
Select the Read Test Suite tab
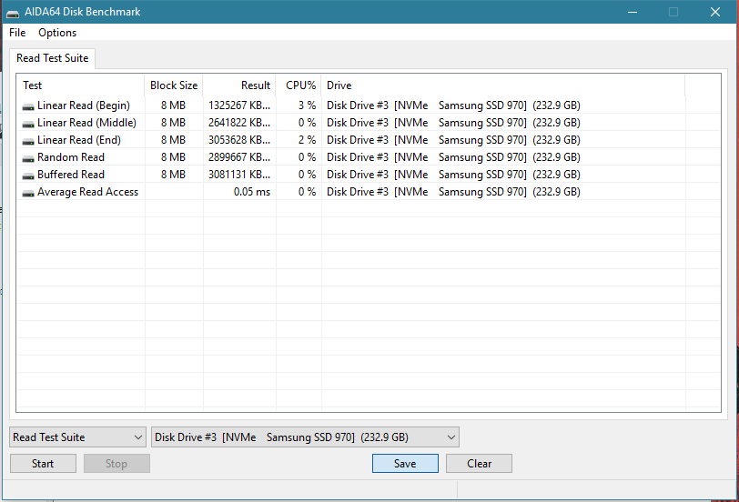pos(52,58)
